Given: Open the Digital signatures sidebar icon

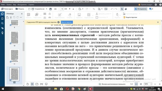Looking at the screenshot, I should tap(2, 33).
